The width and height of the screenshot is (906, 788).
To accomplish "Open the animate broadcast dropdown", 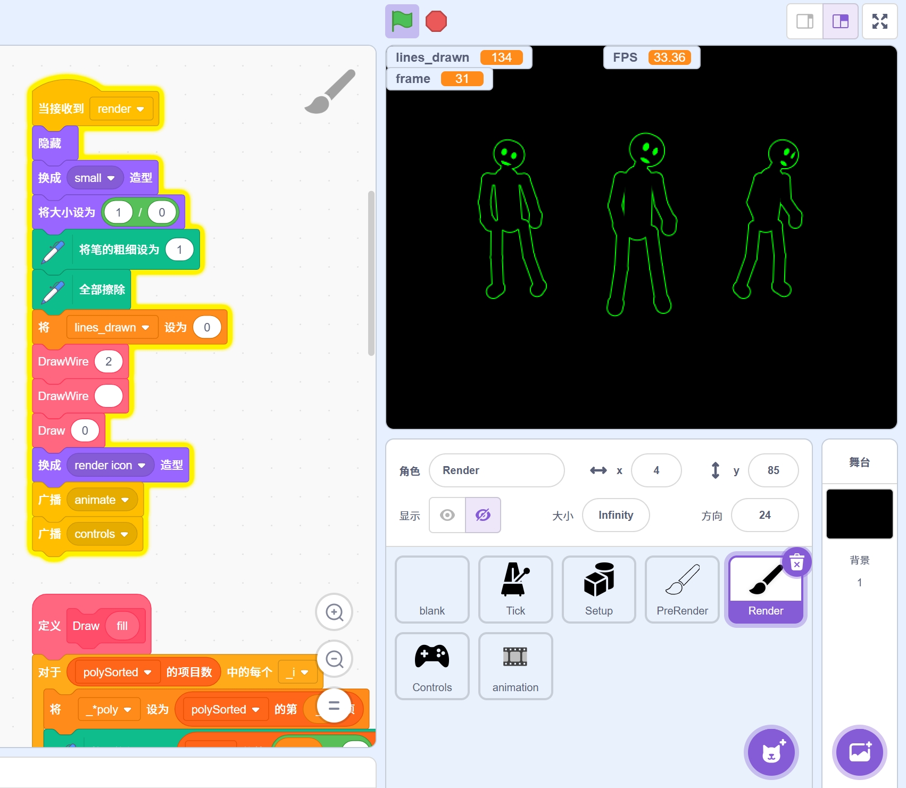I will tap(125, 500).
